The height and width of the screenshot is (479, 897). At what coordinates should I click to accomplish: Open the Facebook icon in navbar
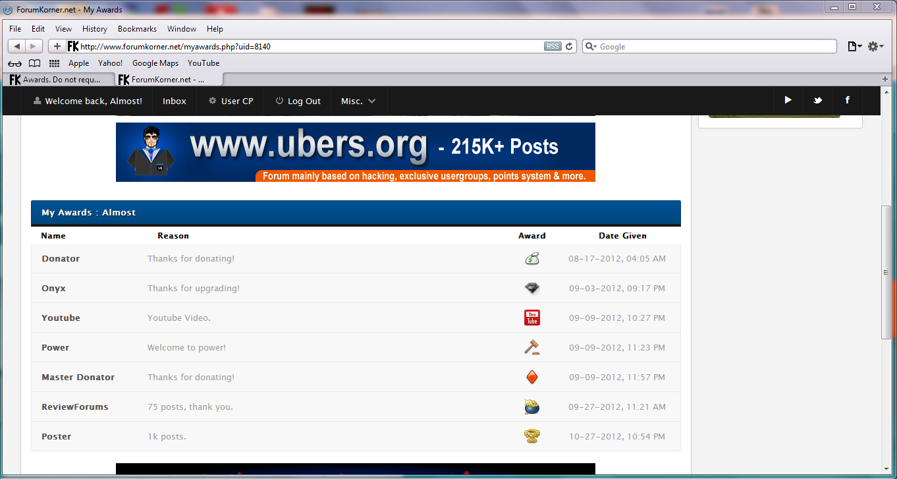point(847,100)
